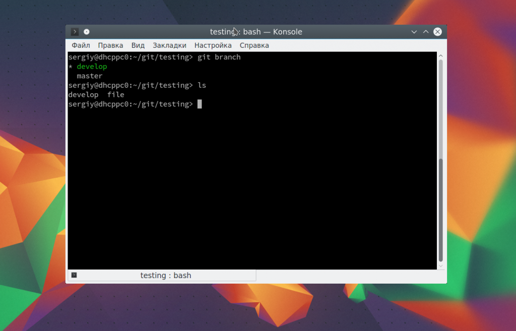516x331 pixels.
Task: Open the Настройка menu
Action: pyautogui.click(x=213, y=45)
